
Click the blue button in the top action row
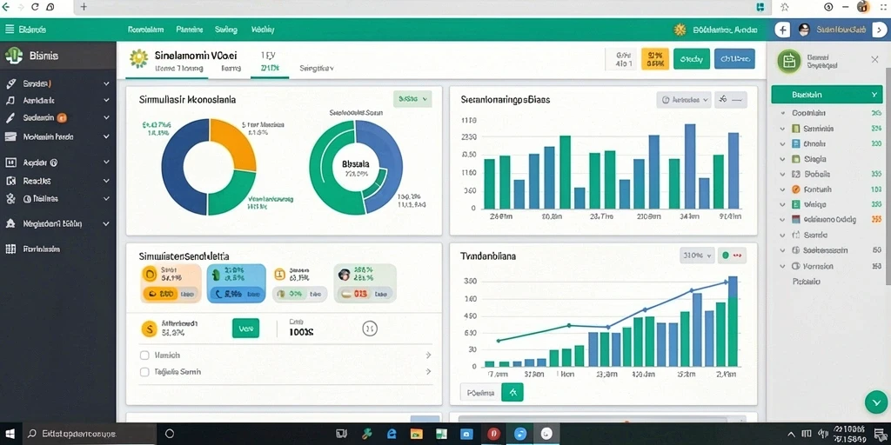(x=734, y=58)
